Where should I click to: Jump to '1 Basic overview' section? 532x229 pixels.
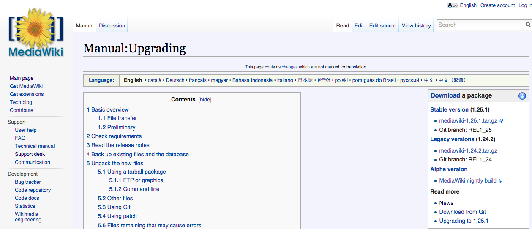coord(108,109)
